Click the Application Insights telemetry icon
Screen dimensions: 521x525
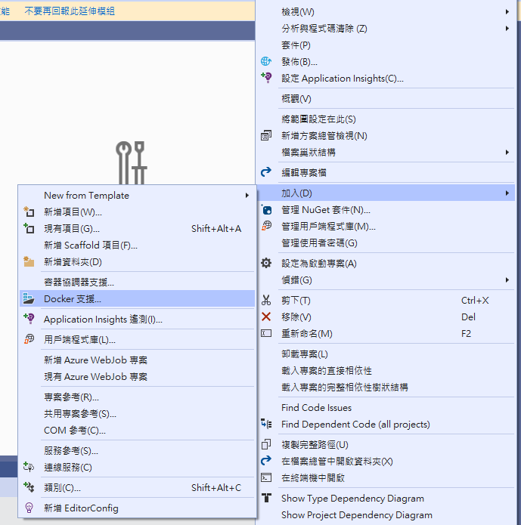tap(29, 319)
